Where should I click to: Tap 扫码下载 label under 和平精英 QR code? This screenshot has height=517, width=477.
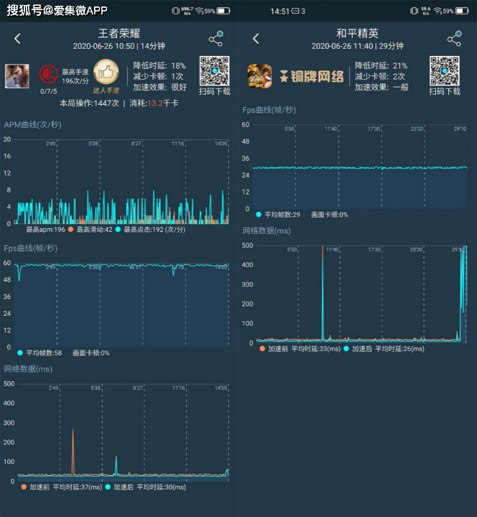coord(445,91)
